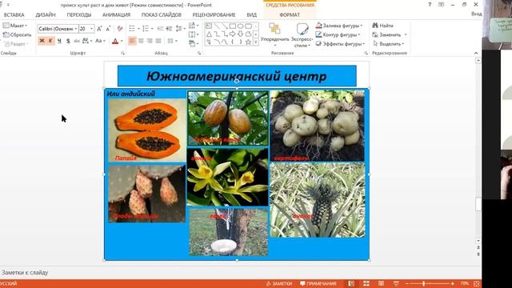Start slide show from status bar
The height and width of the screenshot is (288, 512).
396,283
